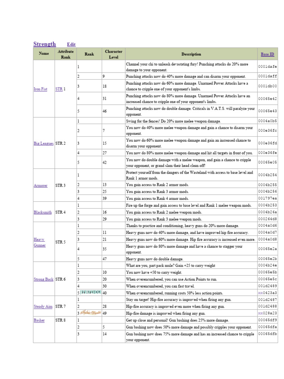
Task: Open the Base ID column header link
Action: [x=267, y=54]
